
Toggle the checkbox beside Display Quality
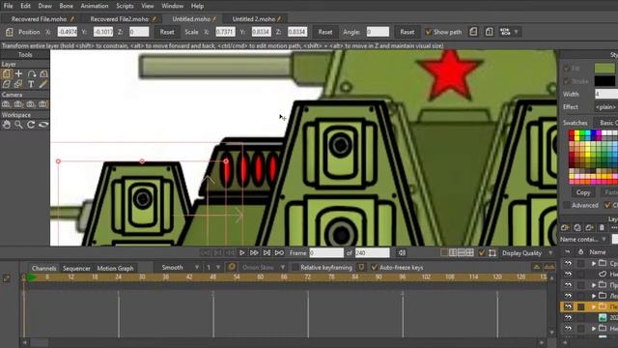point(482,253)
